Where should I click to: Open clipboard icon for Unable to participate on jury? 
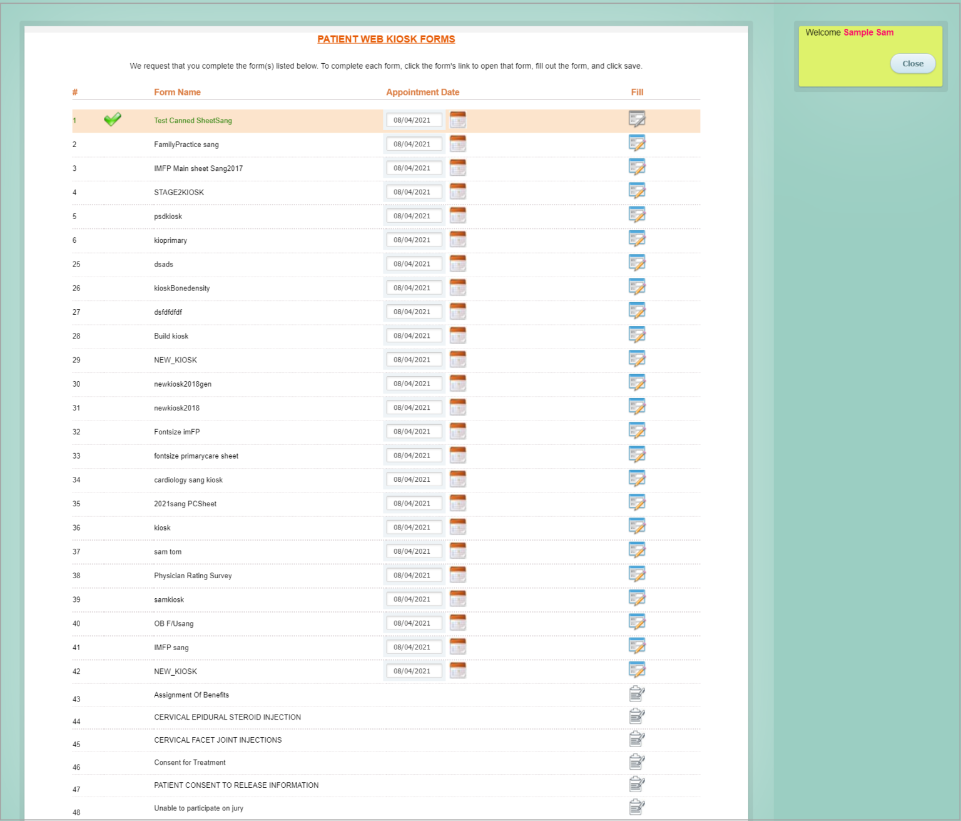pyautogui.click(x=636, y=807)
